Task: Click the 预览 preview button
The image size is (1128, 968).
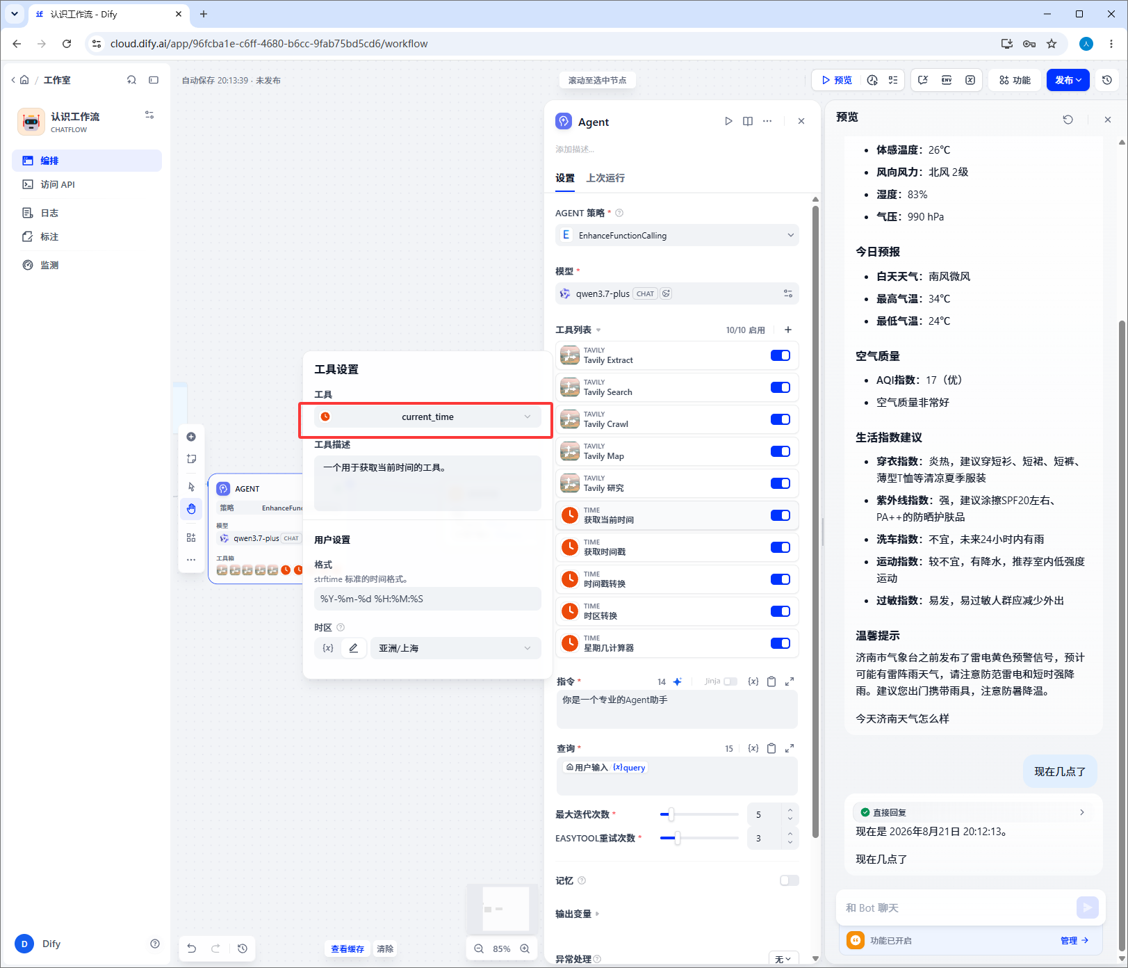Action: (x=837, y=80)
